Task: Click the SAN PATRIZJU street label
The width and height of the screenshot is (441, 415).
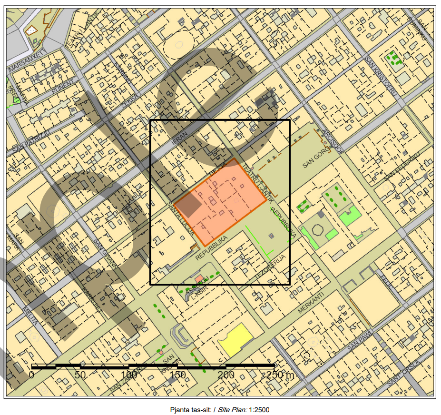Action: (x=31, y=141)
